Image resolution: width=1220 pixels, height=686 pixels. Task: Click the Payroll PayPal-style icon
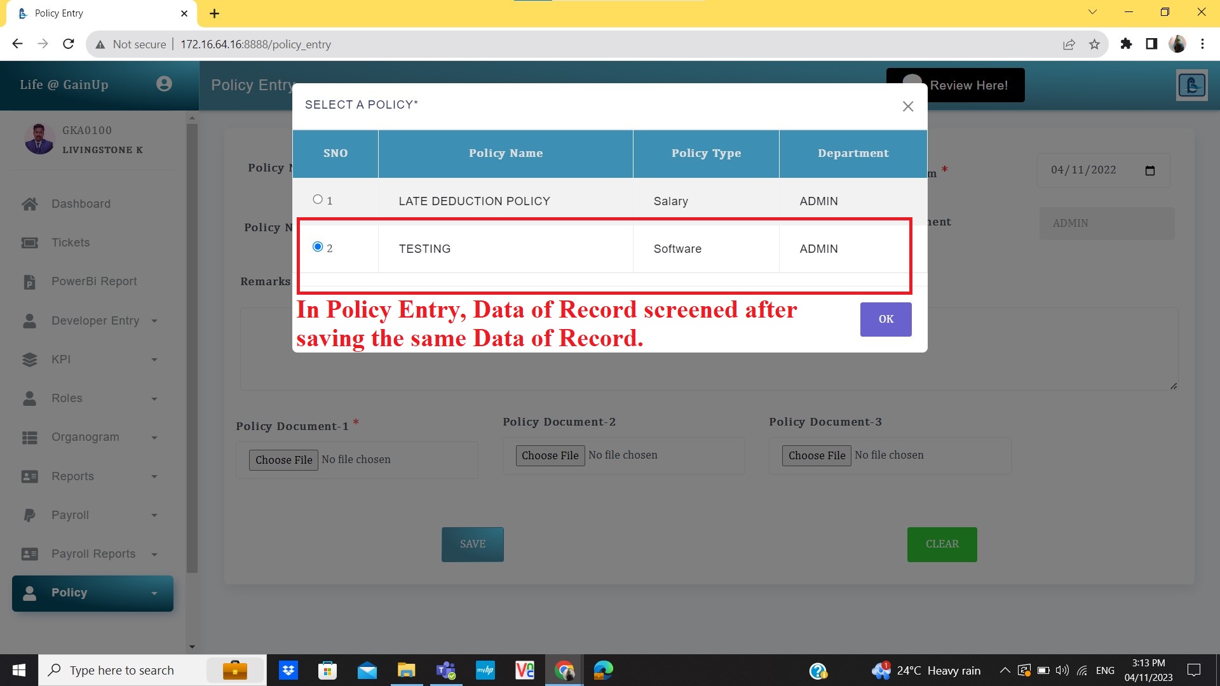click(29, 515)
